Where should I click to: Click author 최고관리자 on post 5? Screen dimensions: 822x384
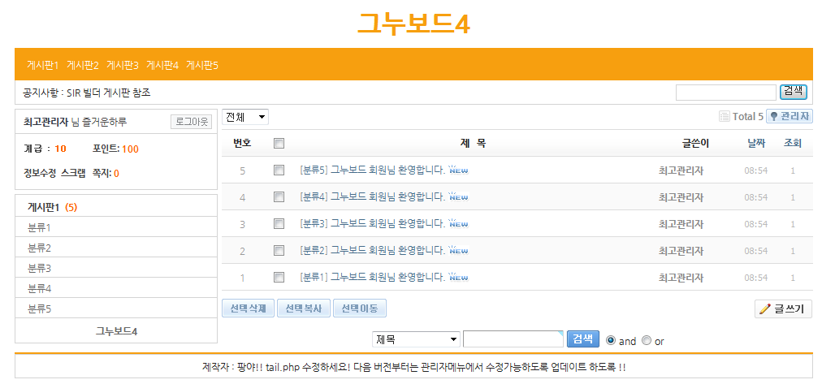pos(681,170)
